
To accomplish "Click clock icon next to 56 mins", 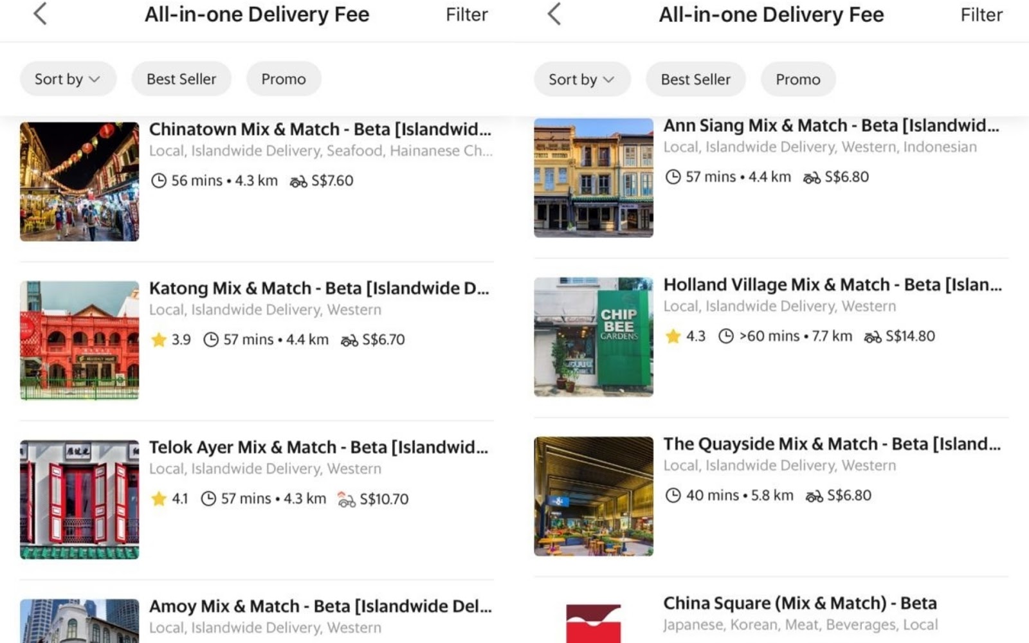I will [159, 181].
